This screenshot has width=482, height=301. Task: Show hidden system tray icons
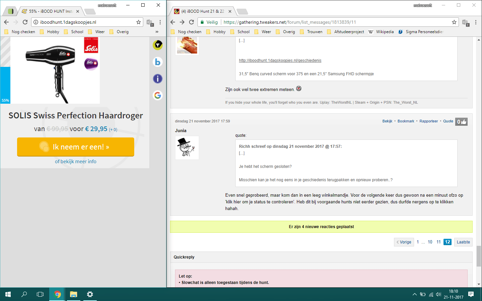click(x=415, y=294)
